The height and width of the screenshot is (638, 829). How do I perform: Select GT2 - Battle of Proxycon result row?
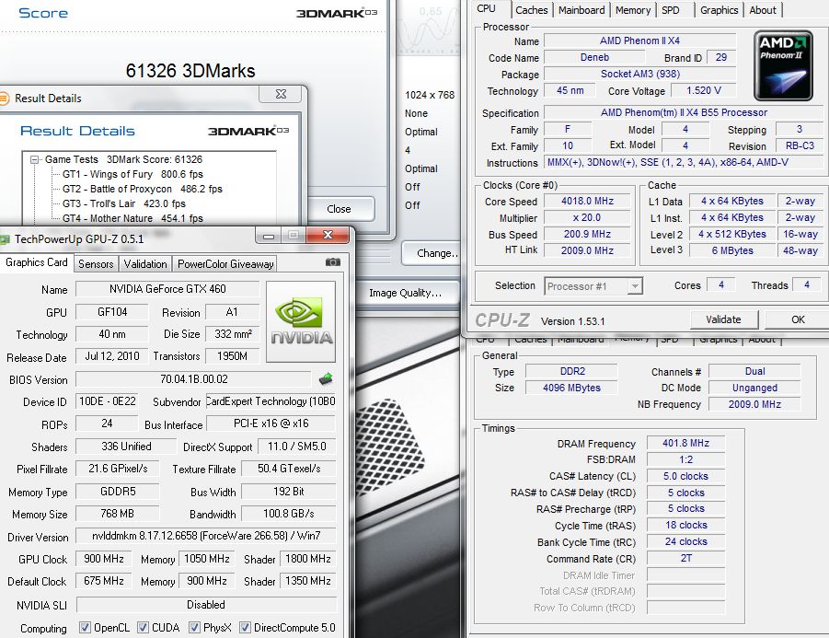click(x=142, y=189)
